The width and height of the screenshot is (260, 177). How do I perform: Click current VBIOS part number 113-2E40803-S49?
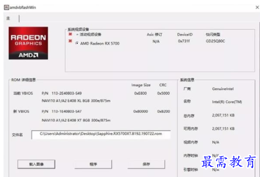pyautogui.click(x=67, y=93)
